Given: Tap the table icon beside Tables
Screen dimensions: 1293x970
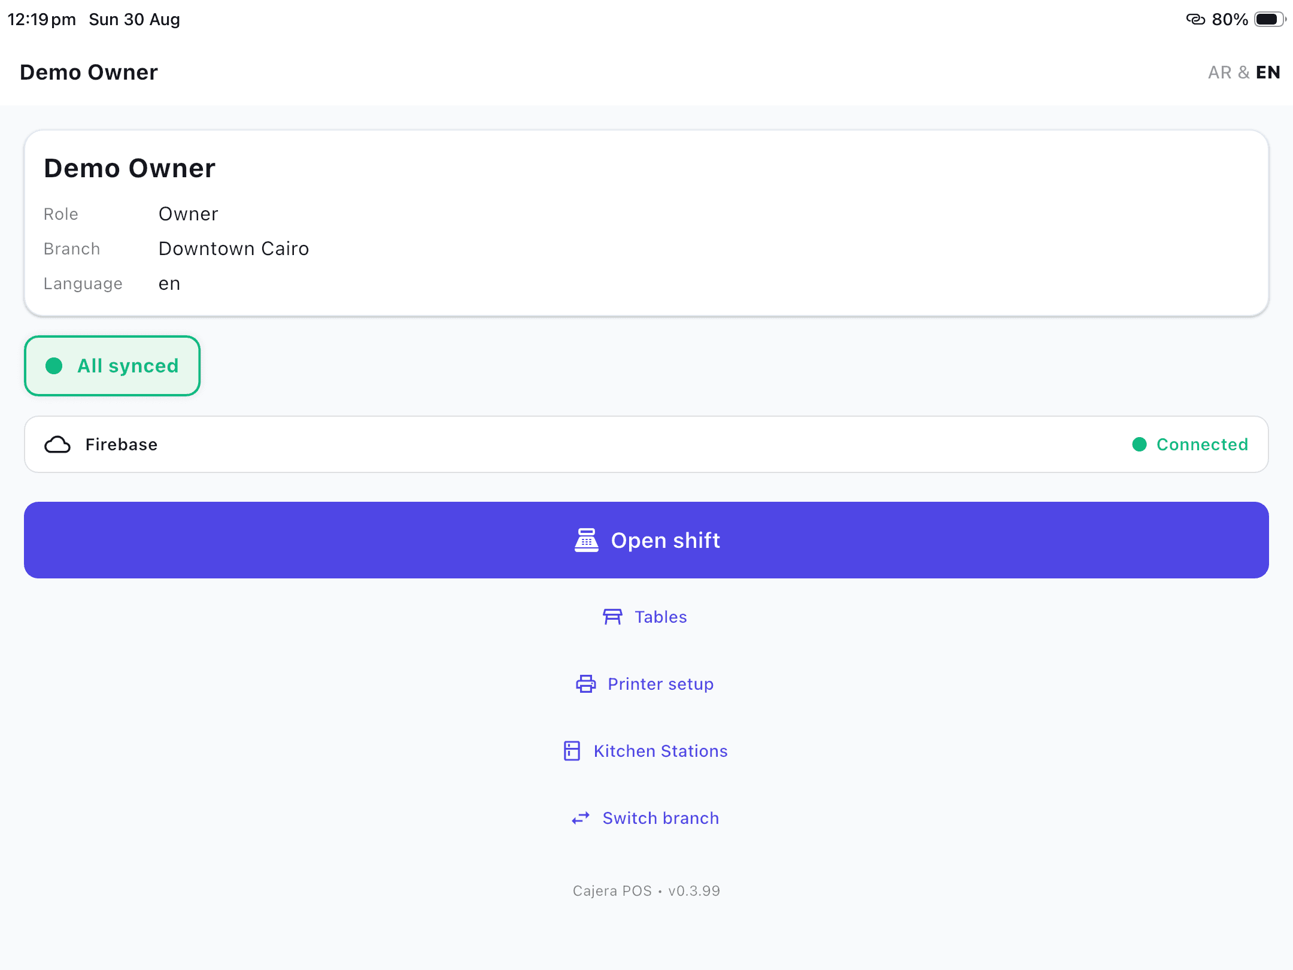Looking at the screenshot, I should click(x=612, y=617).
